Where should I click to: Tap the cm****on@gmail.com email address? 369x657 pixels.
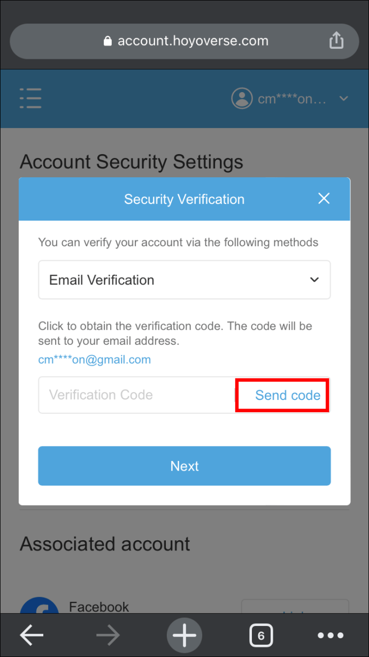pos(95,360)
